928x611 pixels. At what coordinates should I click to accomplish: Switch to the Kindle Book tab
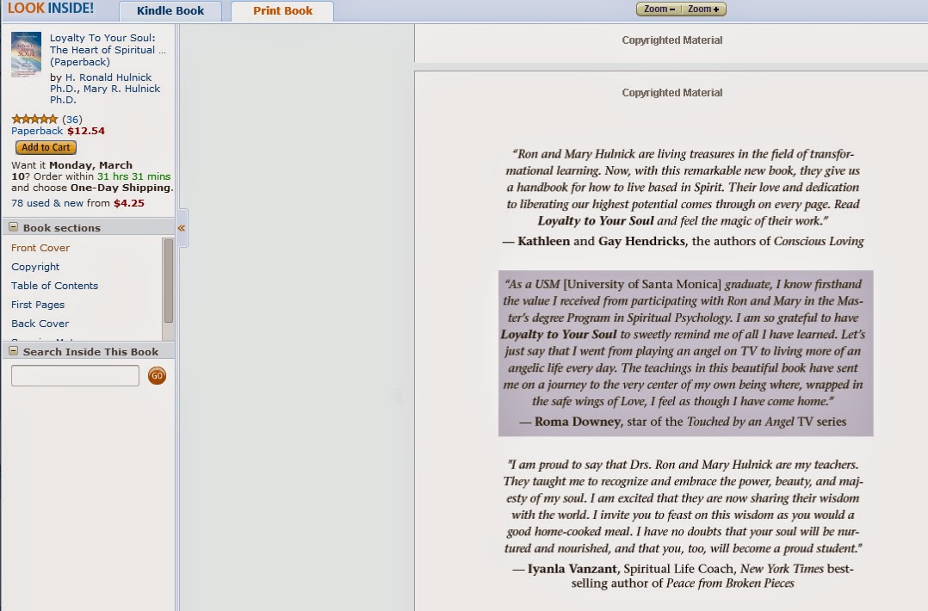point(170,11)
